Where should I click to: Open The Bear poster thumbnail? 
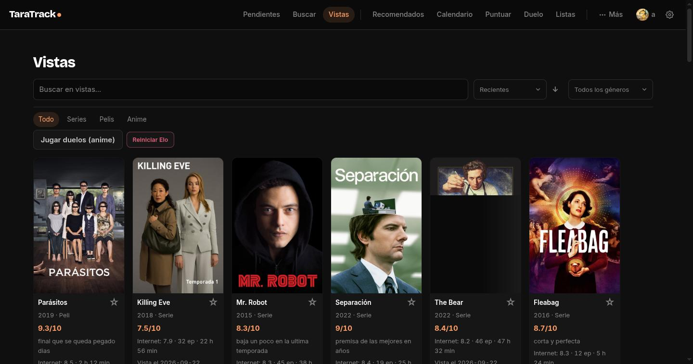click(x=475, y=226)
